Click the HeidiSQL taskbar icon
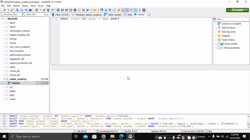This screenshot has width=250, height=140. coord(130,136)
